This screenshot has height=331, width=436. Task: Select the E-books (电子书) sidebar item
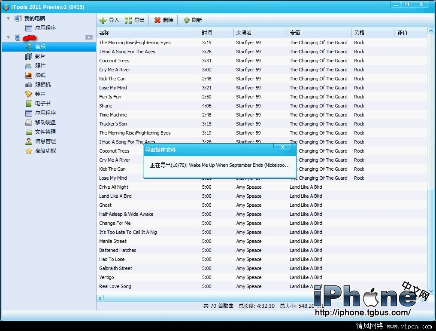tap(42, 104)
